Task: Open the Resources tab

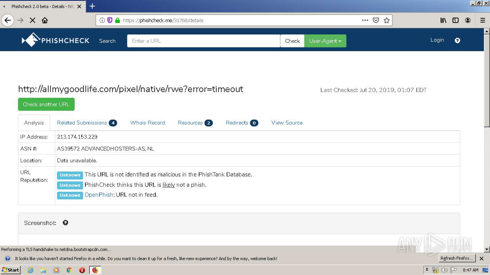Action: [195, 123]
